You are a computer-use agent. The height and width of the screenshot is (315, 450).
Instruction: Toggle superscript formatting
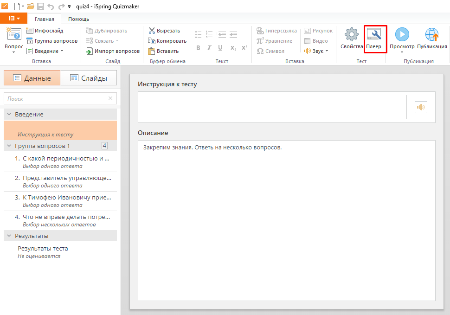pyautogui.click(x=244, y=48)
